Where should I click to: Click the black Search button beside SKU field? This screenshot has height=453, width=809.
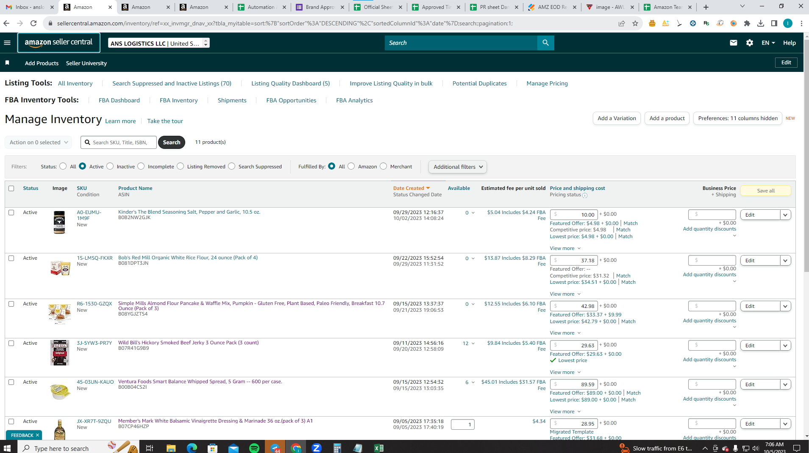coord(172,143)
